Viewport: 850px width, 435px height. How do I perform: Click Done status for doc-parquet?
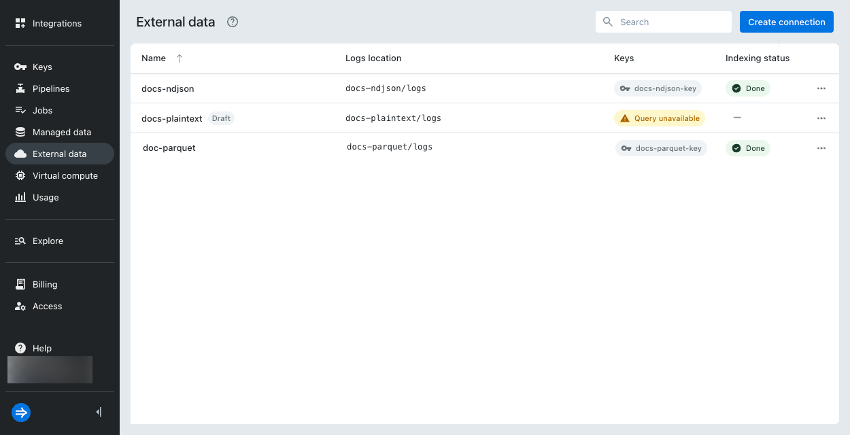click(748, 148)
